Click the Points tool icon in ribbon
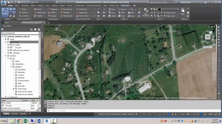 (20, 9)
